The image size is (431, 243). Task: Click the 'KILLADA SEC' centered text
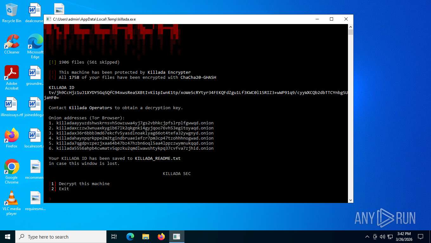pyautogui.click(x=177, y=173)
